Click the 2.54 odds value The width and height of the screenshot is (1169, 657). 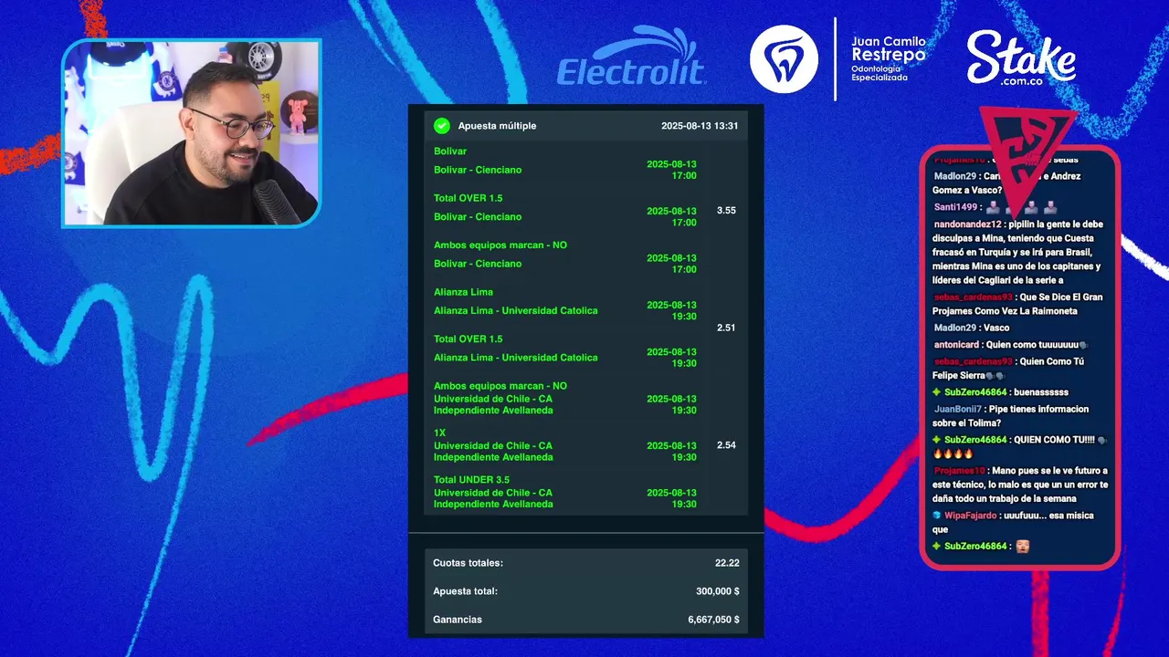[726, 445]
